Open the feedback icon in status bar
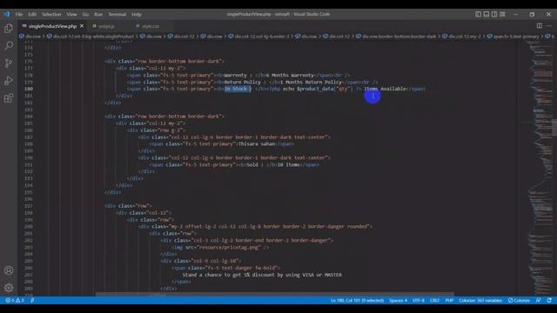 click(538, 300)
